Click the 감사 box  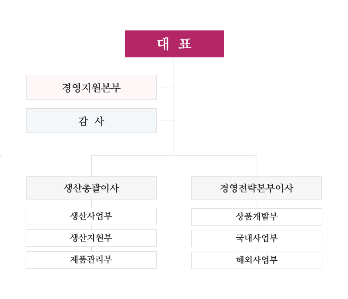91,121
